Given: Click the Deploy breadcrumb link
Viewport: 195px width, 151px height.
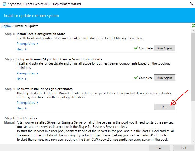Looking at the screenshot, I should (6, 26).
